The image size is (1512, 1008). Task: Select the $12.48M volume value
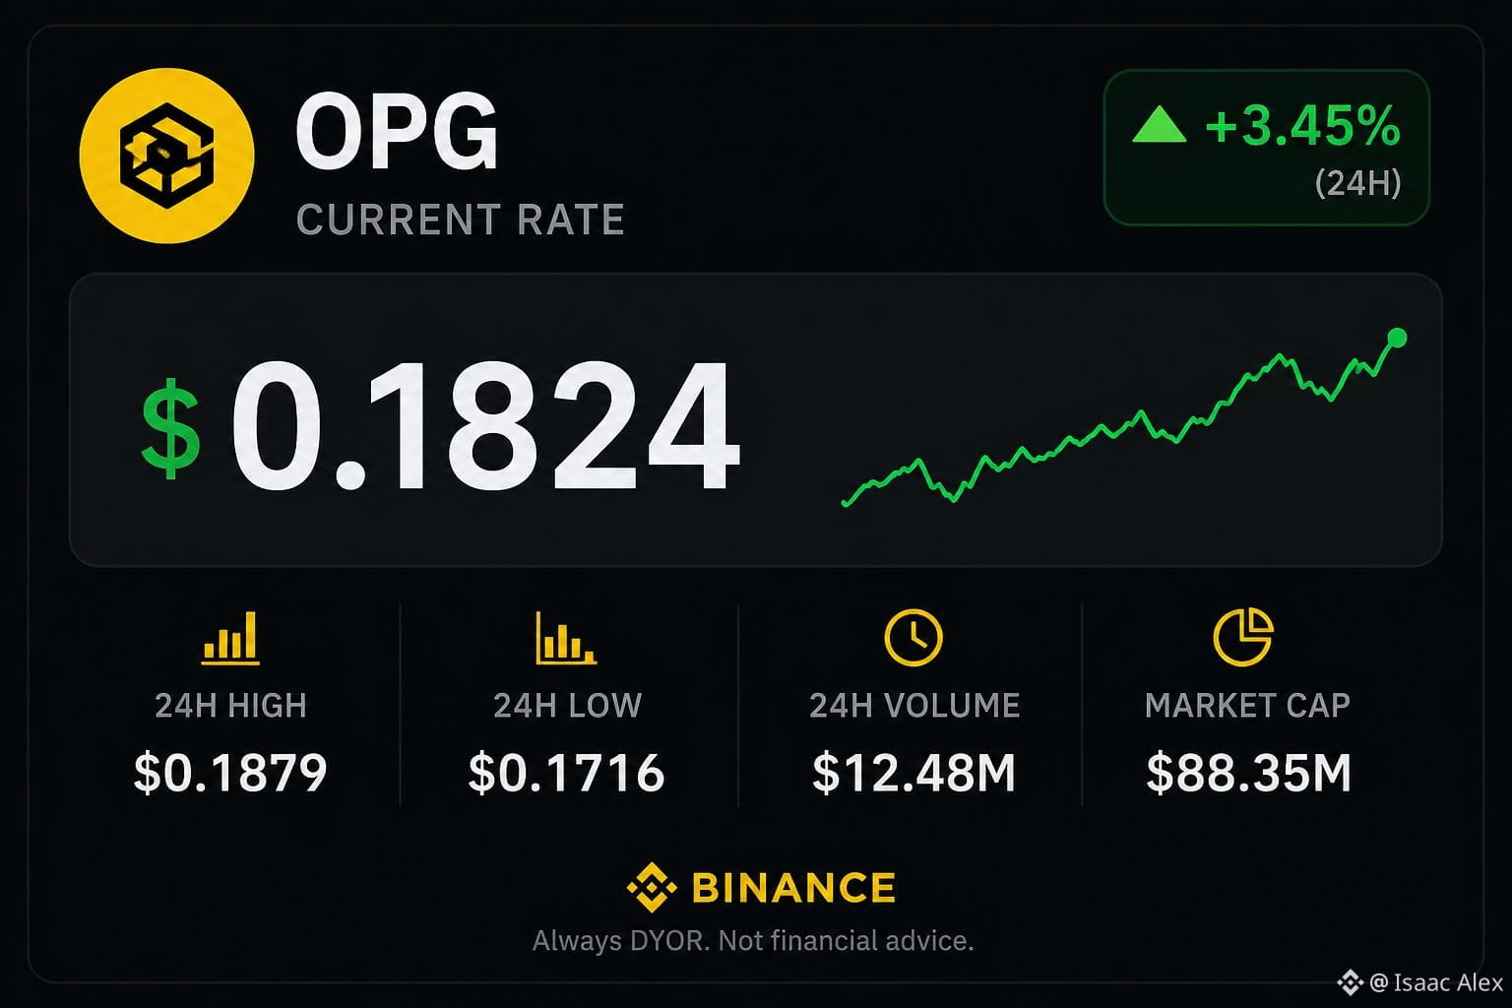coord(913,773)
